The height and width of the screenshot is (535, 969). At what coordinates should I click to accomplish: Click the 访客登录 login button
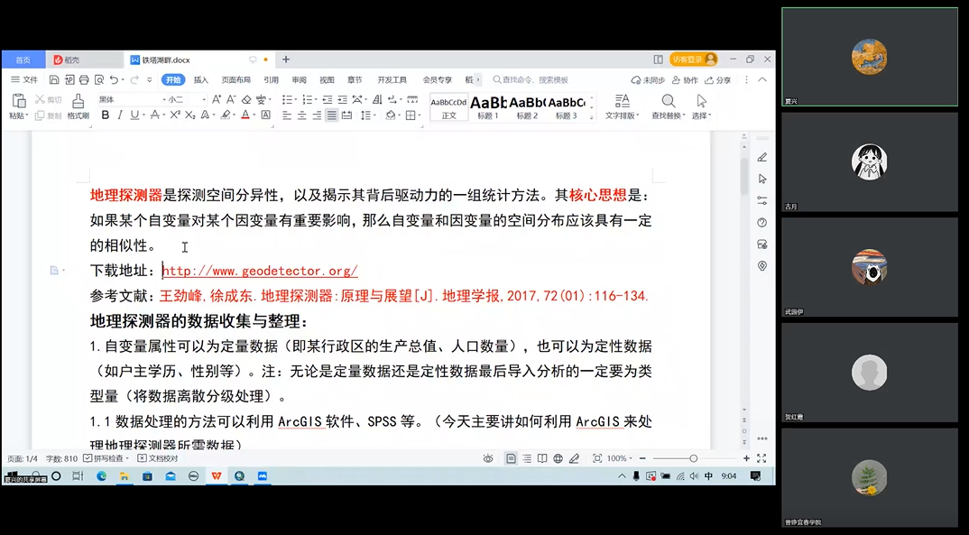coord(693,60)
